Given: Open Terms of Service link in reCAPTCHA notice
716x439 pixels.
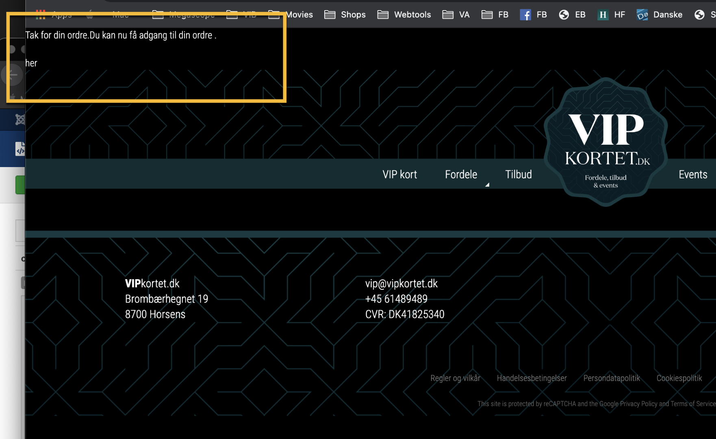Looking at the screenshot, I should pos(693,404).
